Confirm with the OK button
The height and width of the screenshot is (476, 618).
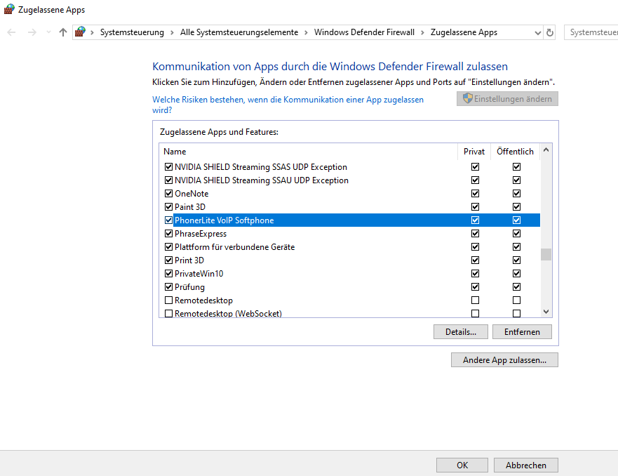[x=462, y=465]
